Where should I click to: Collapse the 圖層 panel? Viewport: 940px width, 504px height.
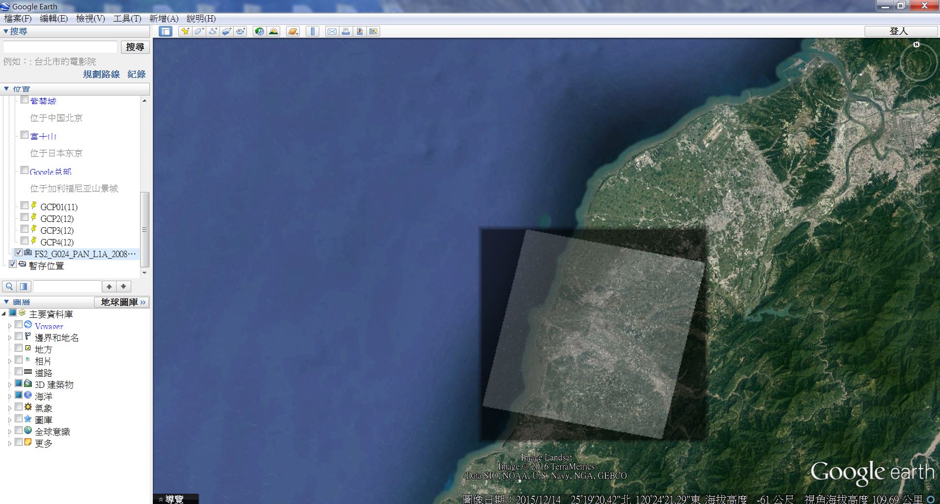[6, 302]
